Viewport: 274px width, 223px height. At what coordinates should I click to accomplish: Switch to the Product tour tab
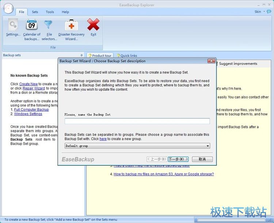pyautogui.click(x=100, y=55)
